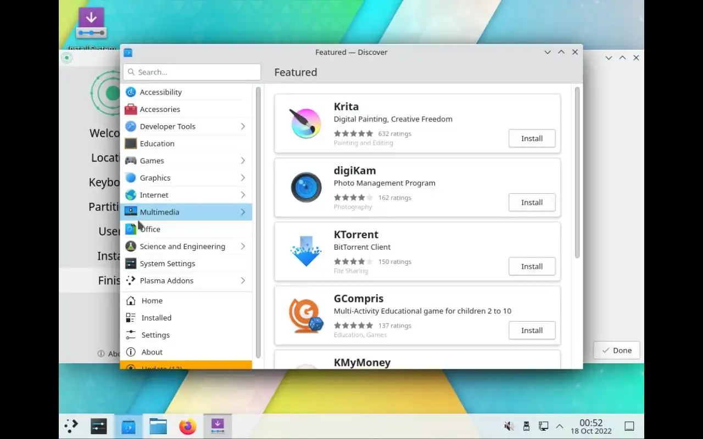Expand the Multimedia subcategories arrow

(x=243, y=212)
